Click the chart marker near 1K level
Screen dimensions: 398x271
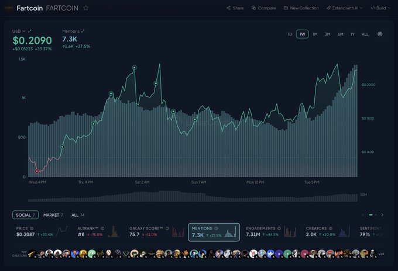click(111, 93)
